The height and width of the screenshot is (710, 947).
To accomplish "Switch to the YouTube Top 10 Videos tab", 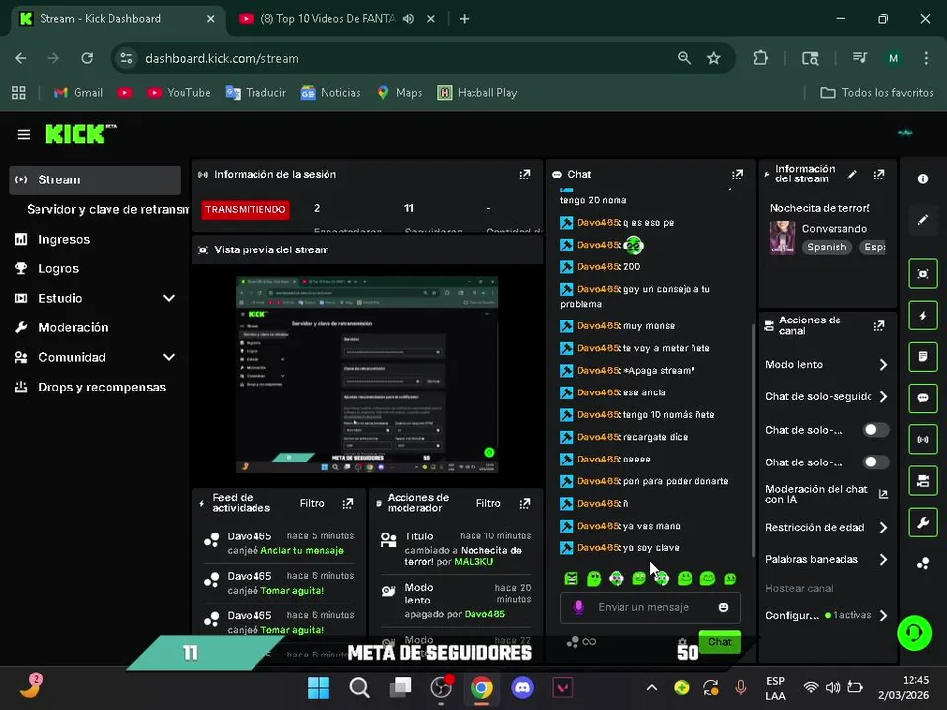I will [x=327, y=19].
